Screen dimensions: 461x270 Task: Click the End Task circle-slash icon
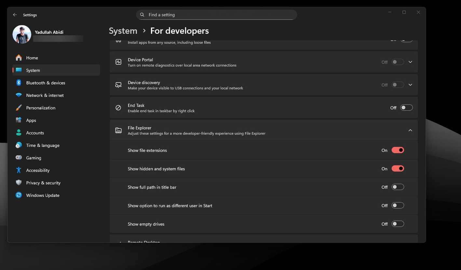point(118,108)
